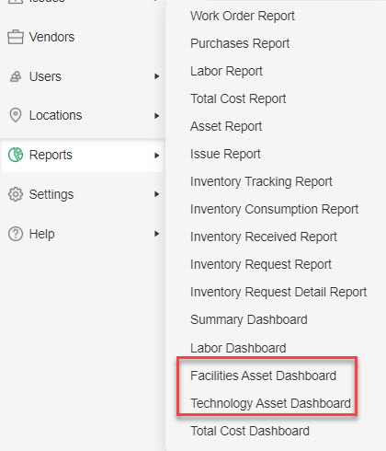Open Total Cost Dashboard

coord(250,431)
